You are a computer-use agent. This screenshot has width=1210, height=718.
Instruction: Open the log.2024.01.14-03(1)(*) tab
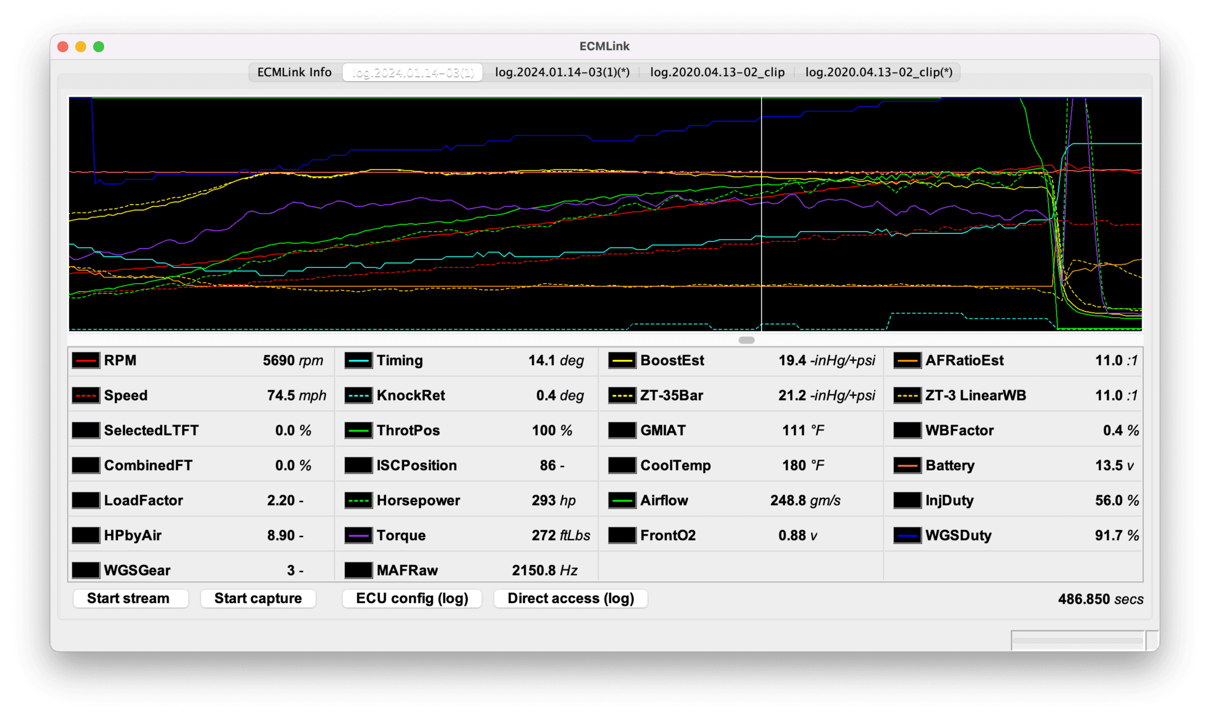coord(562,73)
